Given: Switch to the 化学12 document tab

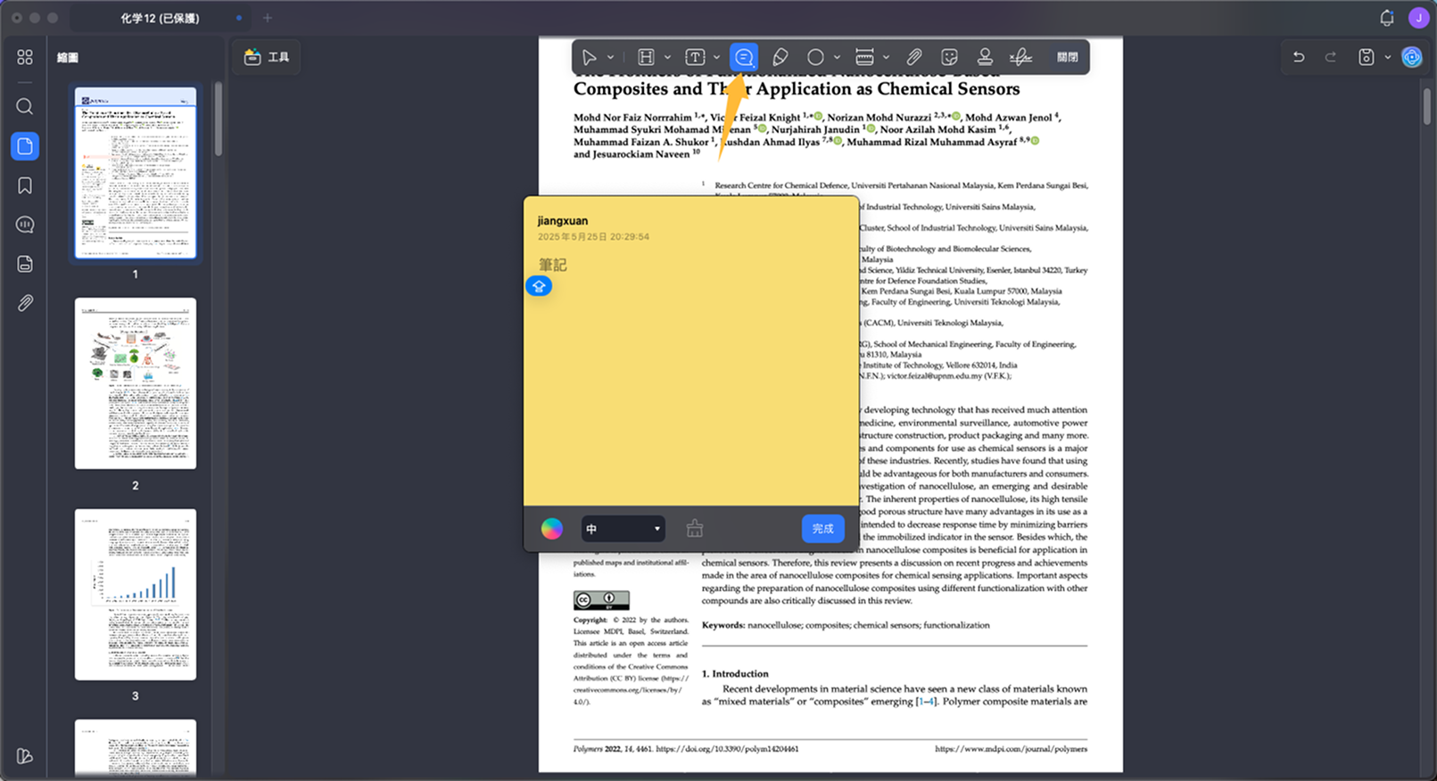Looking at the screenshot, I should tap(161, 18).
